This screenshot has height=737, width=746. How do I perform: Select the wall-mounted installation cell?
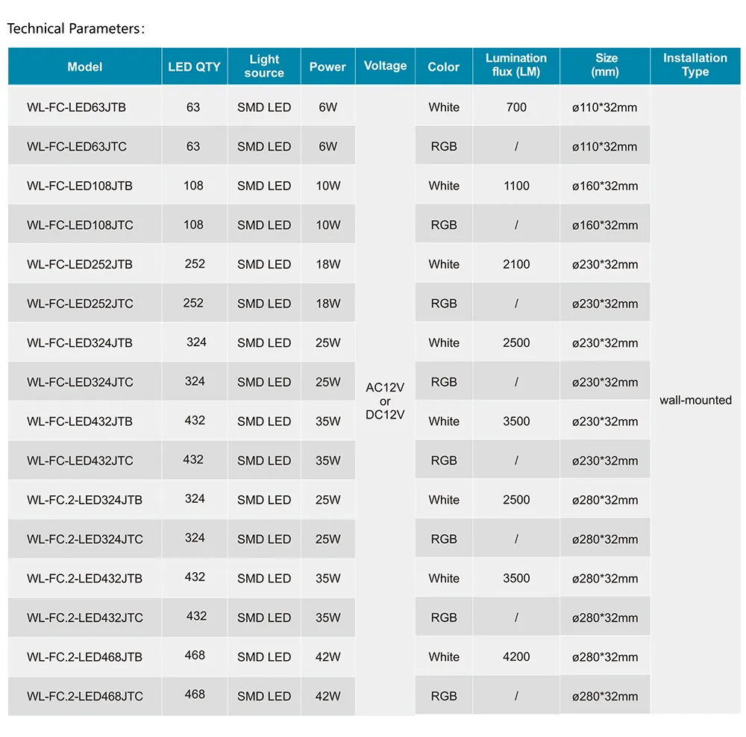pyautogui.click(x=695, y=400)
